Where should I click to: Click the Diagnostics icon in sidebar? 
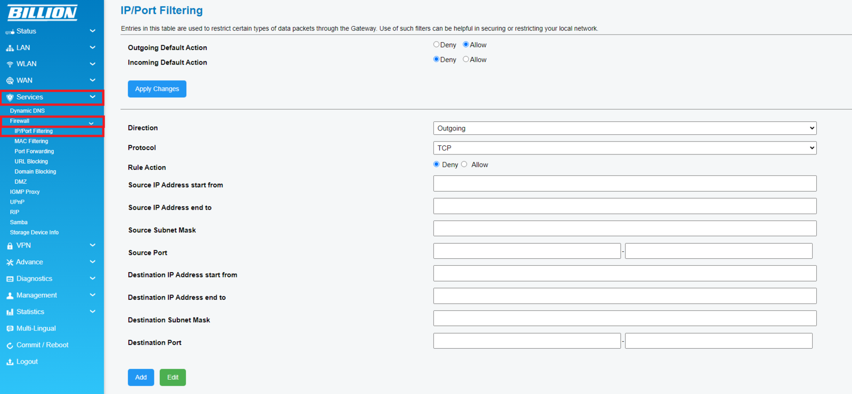pyautogui.click(x=10, y=279)
